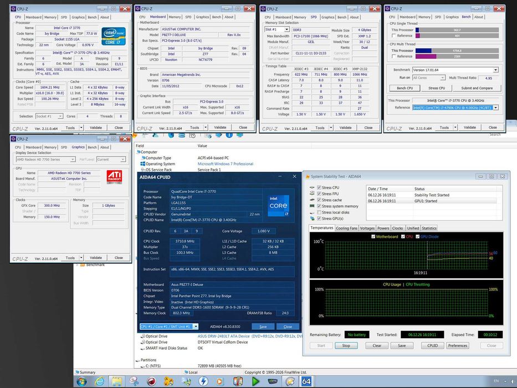Viewport: 517px width, 388px height.
Task: Click the Summary icon in AIDA64 status bar
Action: point(77,372)
